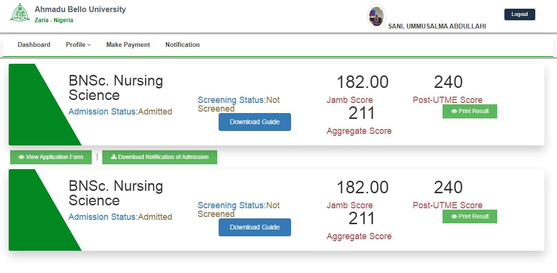
Task: Go to the Notification tab
Action: pyautogui.click(x=182, y=45)
